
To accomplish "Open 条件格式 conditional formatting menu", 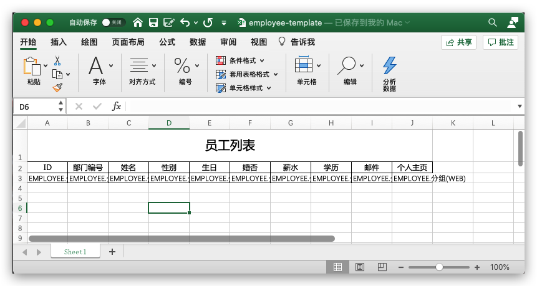I will point(239,60).
